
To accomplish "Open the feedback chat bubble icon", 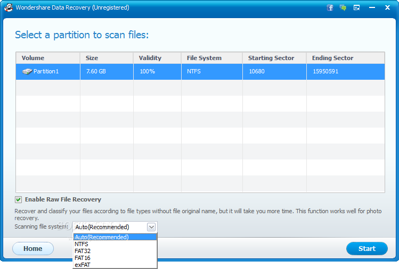I will (x=343, y=7).
